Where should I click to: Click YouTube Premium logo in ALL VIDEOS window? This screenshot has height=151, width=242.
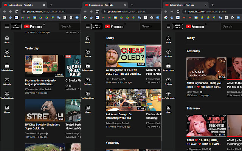(x=114, y=26)
